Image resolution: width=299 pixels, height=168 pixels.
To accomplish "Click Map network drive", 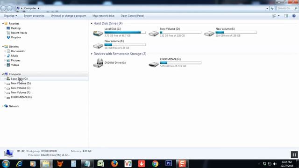I will coord(103,16).
